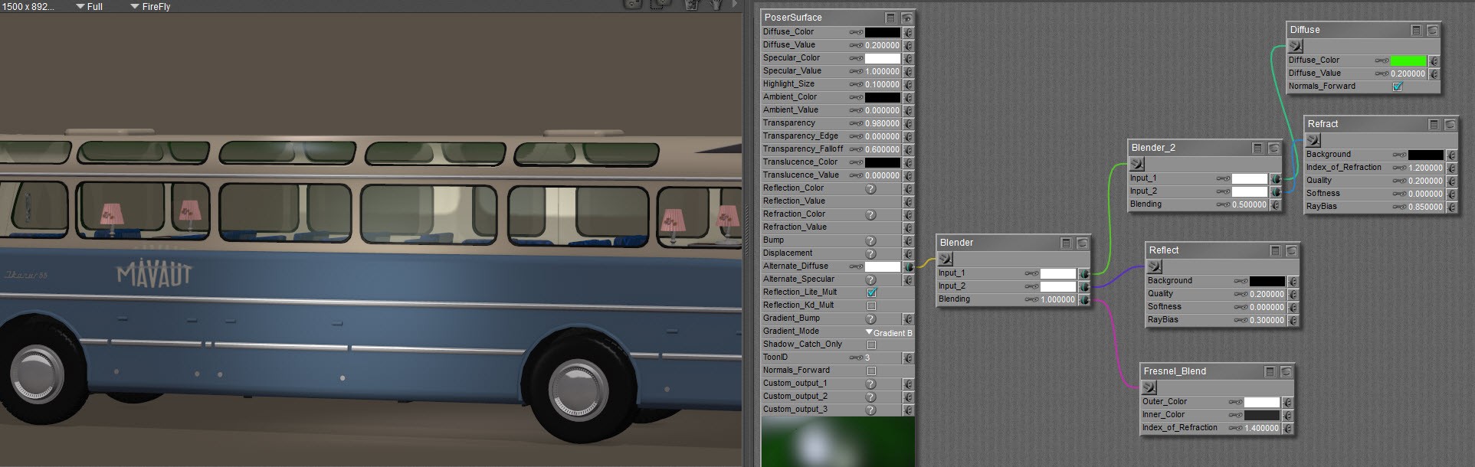Click Displacement question mark icon
This screenshot has height=467, width=1475.
coord(871,253)
